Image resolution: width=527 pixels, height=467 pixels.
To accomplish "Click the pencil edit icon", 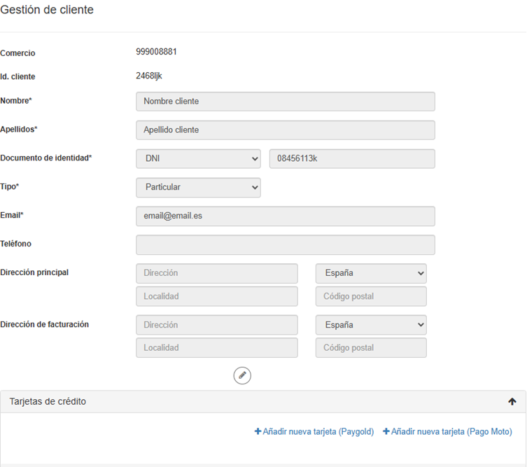I will click(242, 375).
